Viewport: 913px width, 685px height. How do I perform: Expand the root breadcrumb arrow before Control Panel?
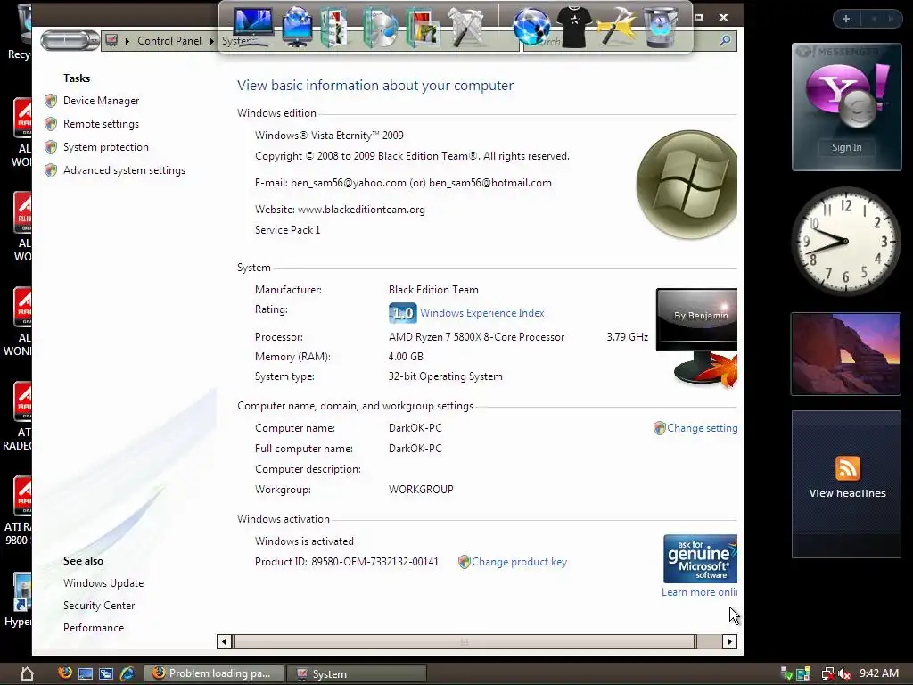(127, 41)
